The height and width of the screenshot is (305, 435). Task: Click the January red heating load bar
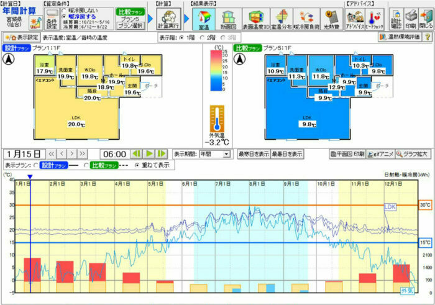coord(32,270)
